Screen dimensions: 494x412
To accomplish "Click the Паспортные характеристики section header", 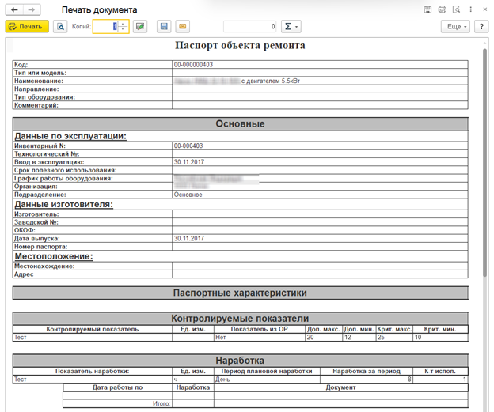I will [x=240, y=293].
